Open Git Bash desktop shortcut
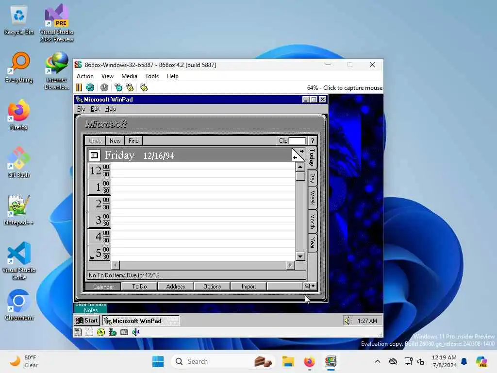Image resolution: width=497 pixels, height=373 pixels. [x=19, y=162]
